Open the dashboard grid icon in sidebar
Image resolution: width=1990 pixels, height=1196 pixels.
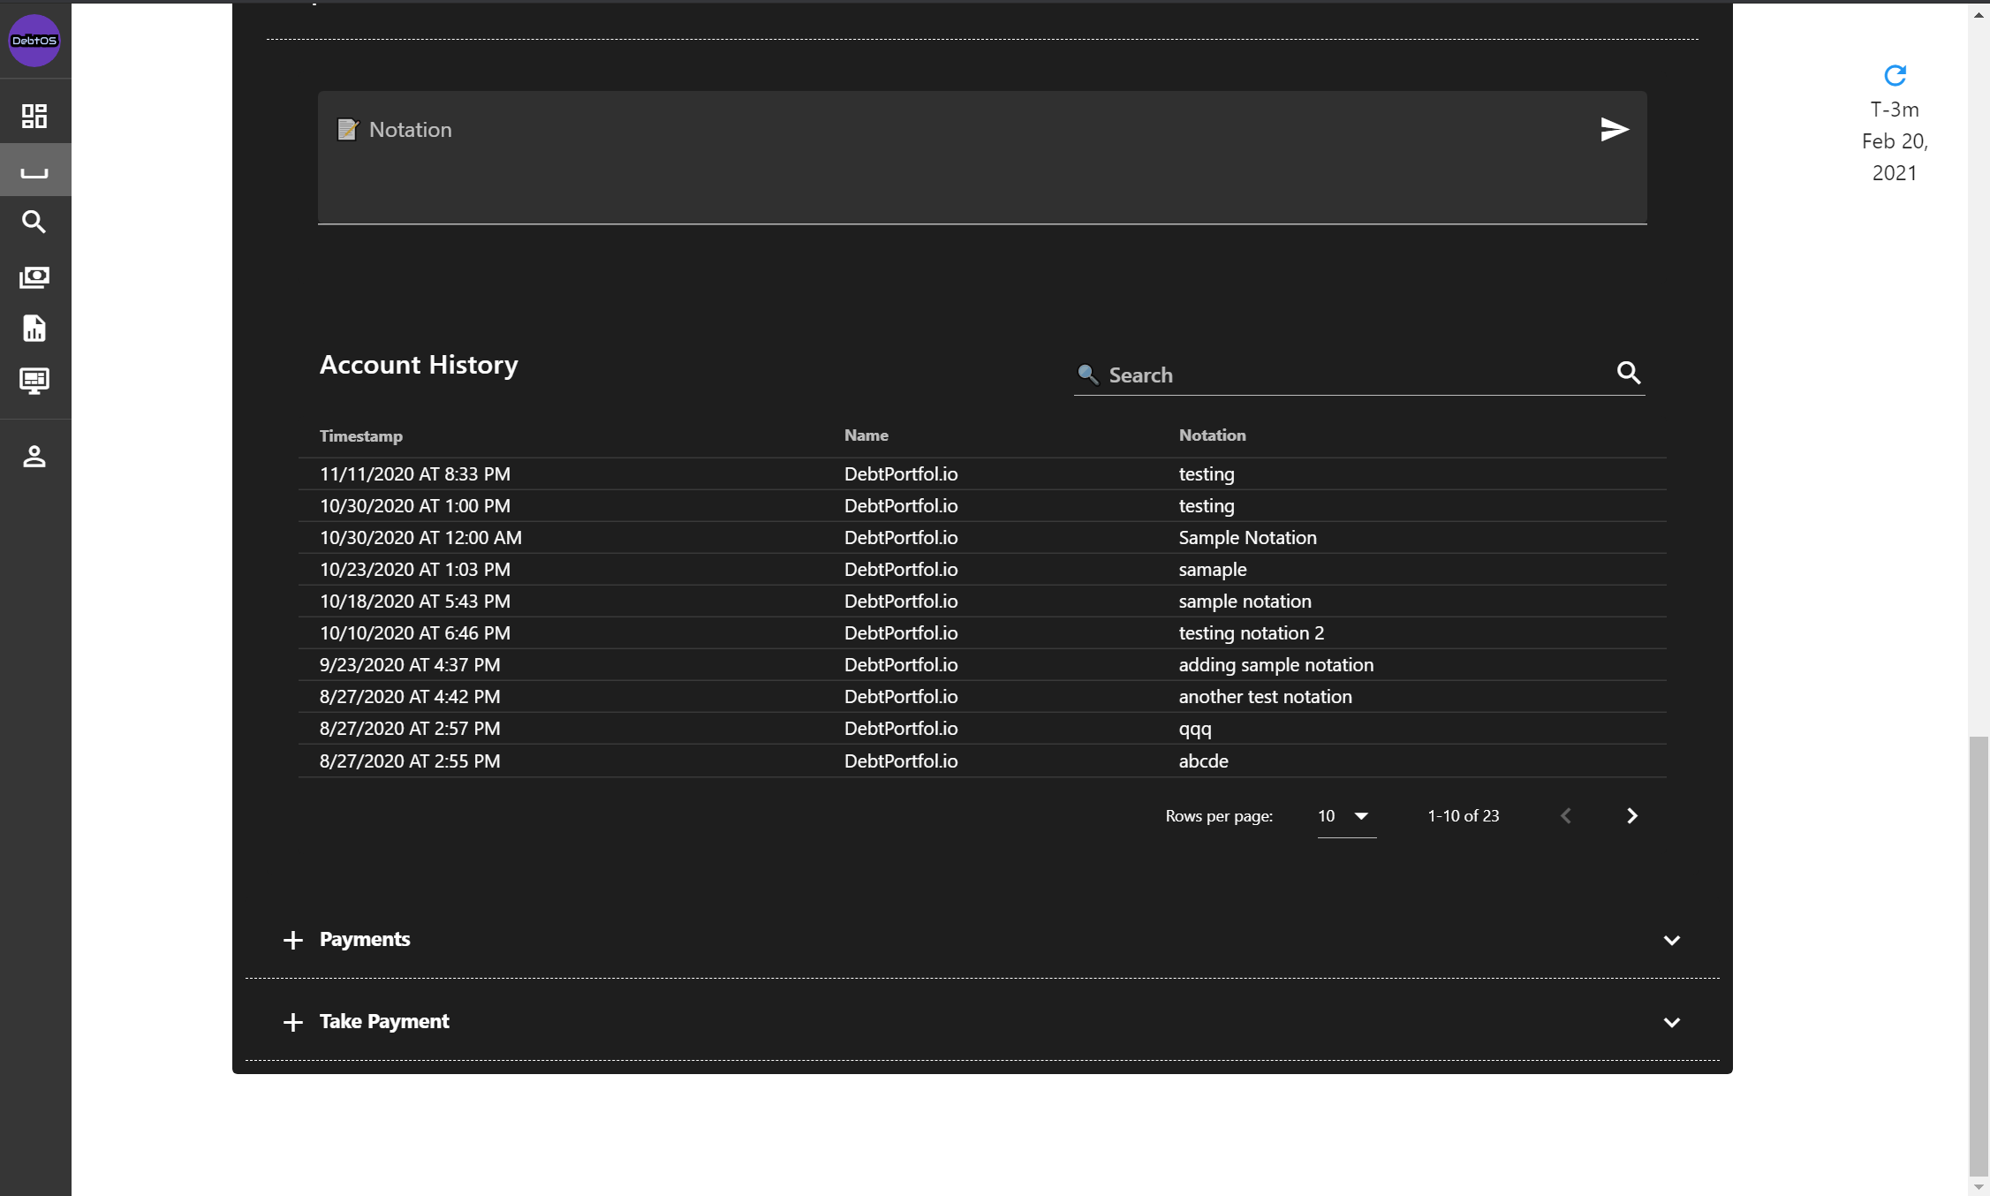(x=34, y=116)
